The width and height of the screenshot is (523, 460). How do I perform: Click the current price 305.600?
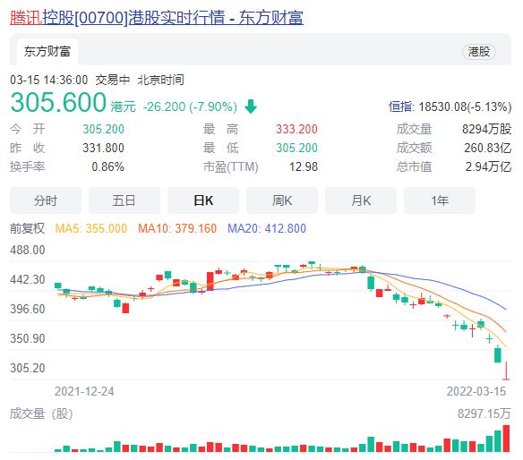(58, 102)
